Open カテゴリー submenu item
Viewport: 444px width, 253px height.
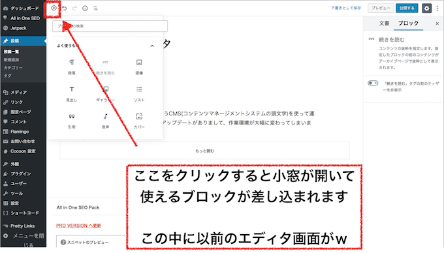13,68
